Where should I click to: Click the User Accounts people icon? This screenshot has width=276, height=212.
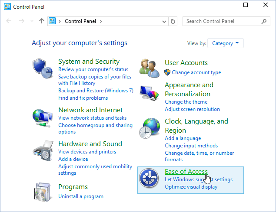(x=149, y=67)
